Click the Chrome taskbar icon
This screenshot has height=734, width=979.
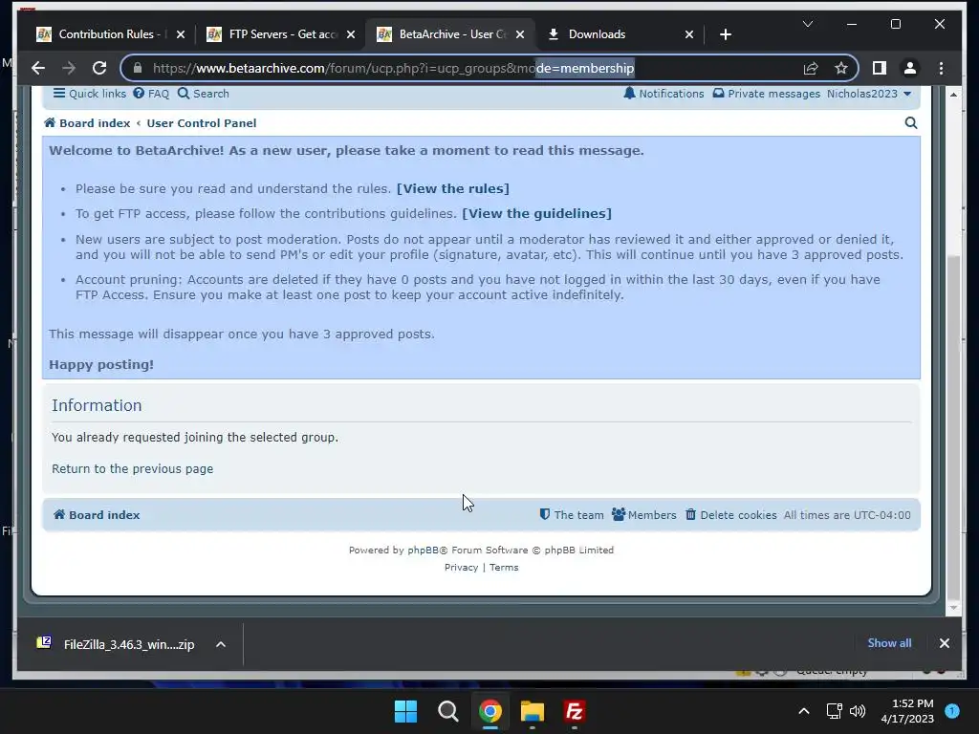[490, 711]
